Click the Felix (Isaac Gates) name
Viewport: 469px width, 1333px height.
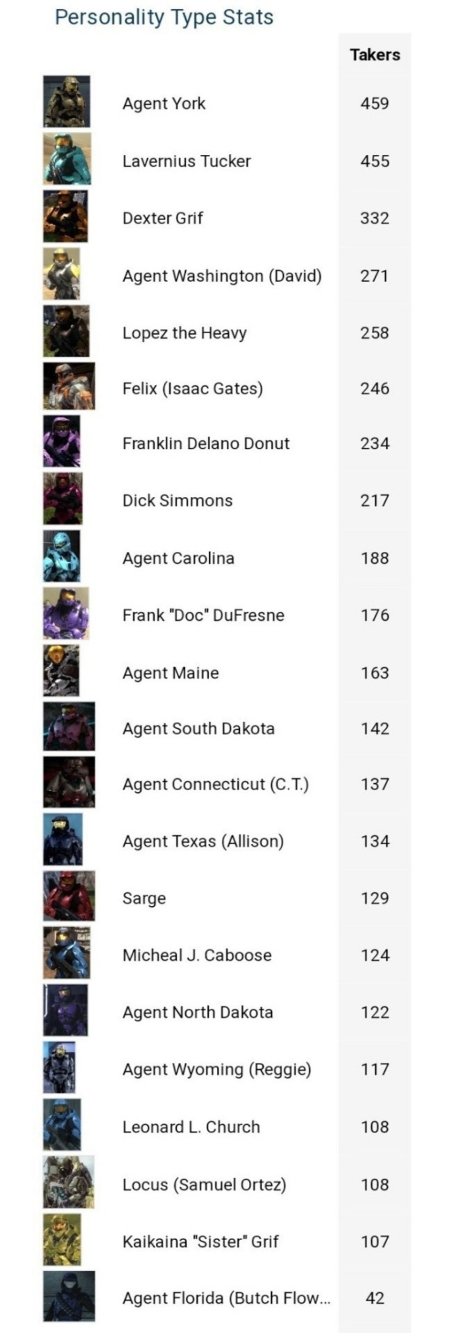click(193, 388)
